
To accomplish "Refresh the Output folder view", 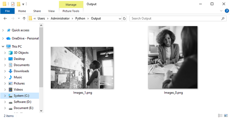I will [x=124, y=19].
